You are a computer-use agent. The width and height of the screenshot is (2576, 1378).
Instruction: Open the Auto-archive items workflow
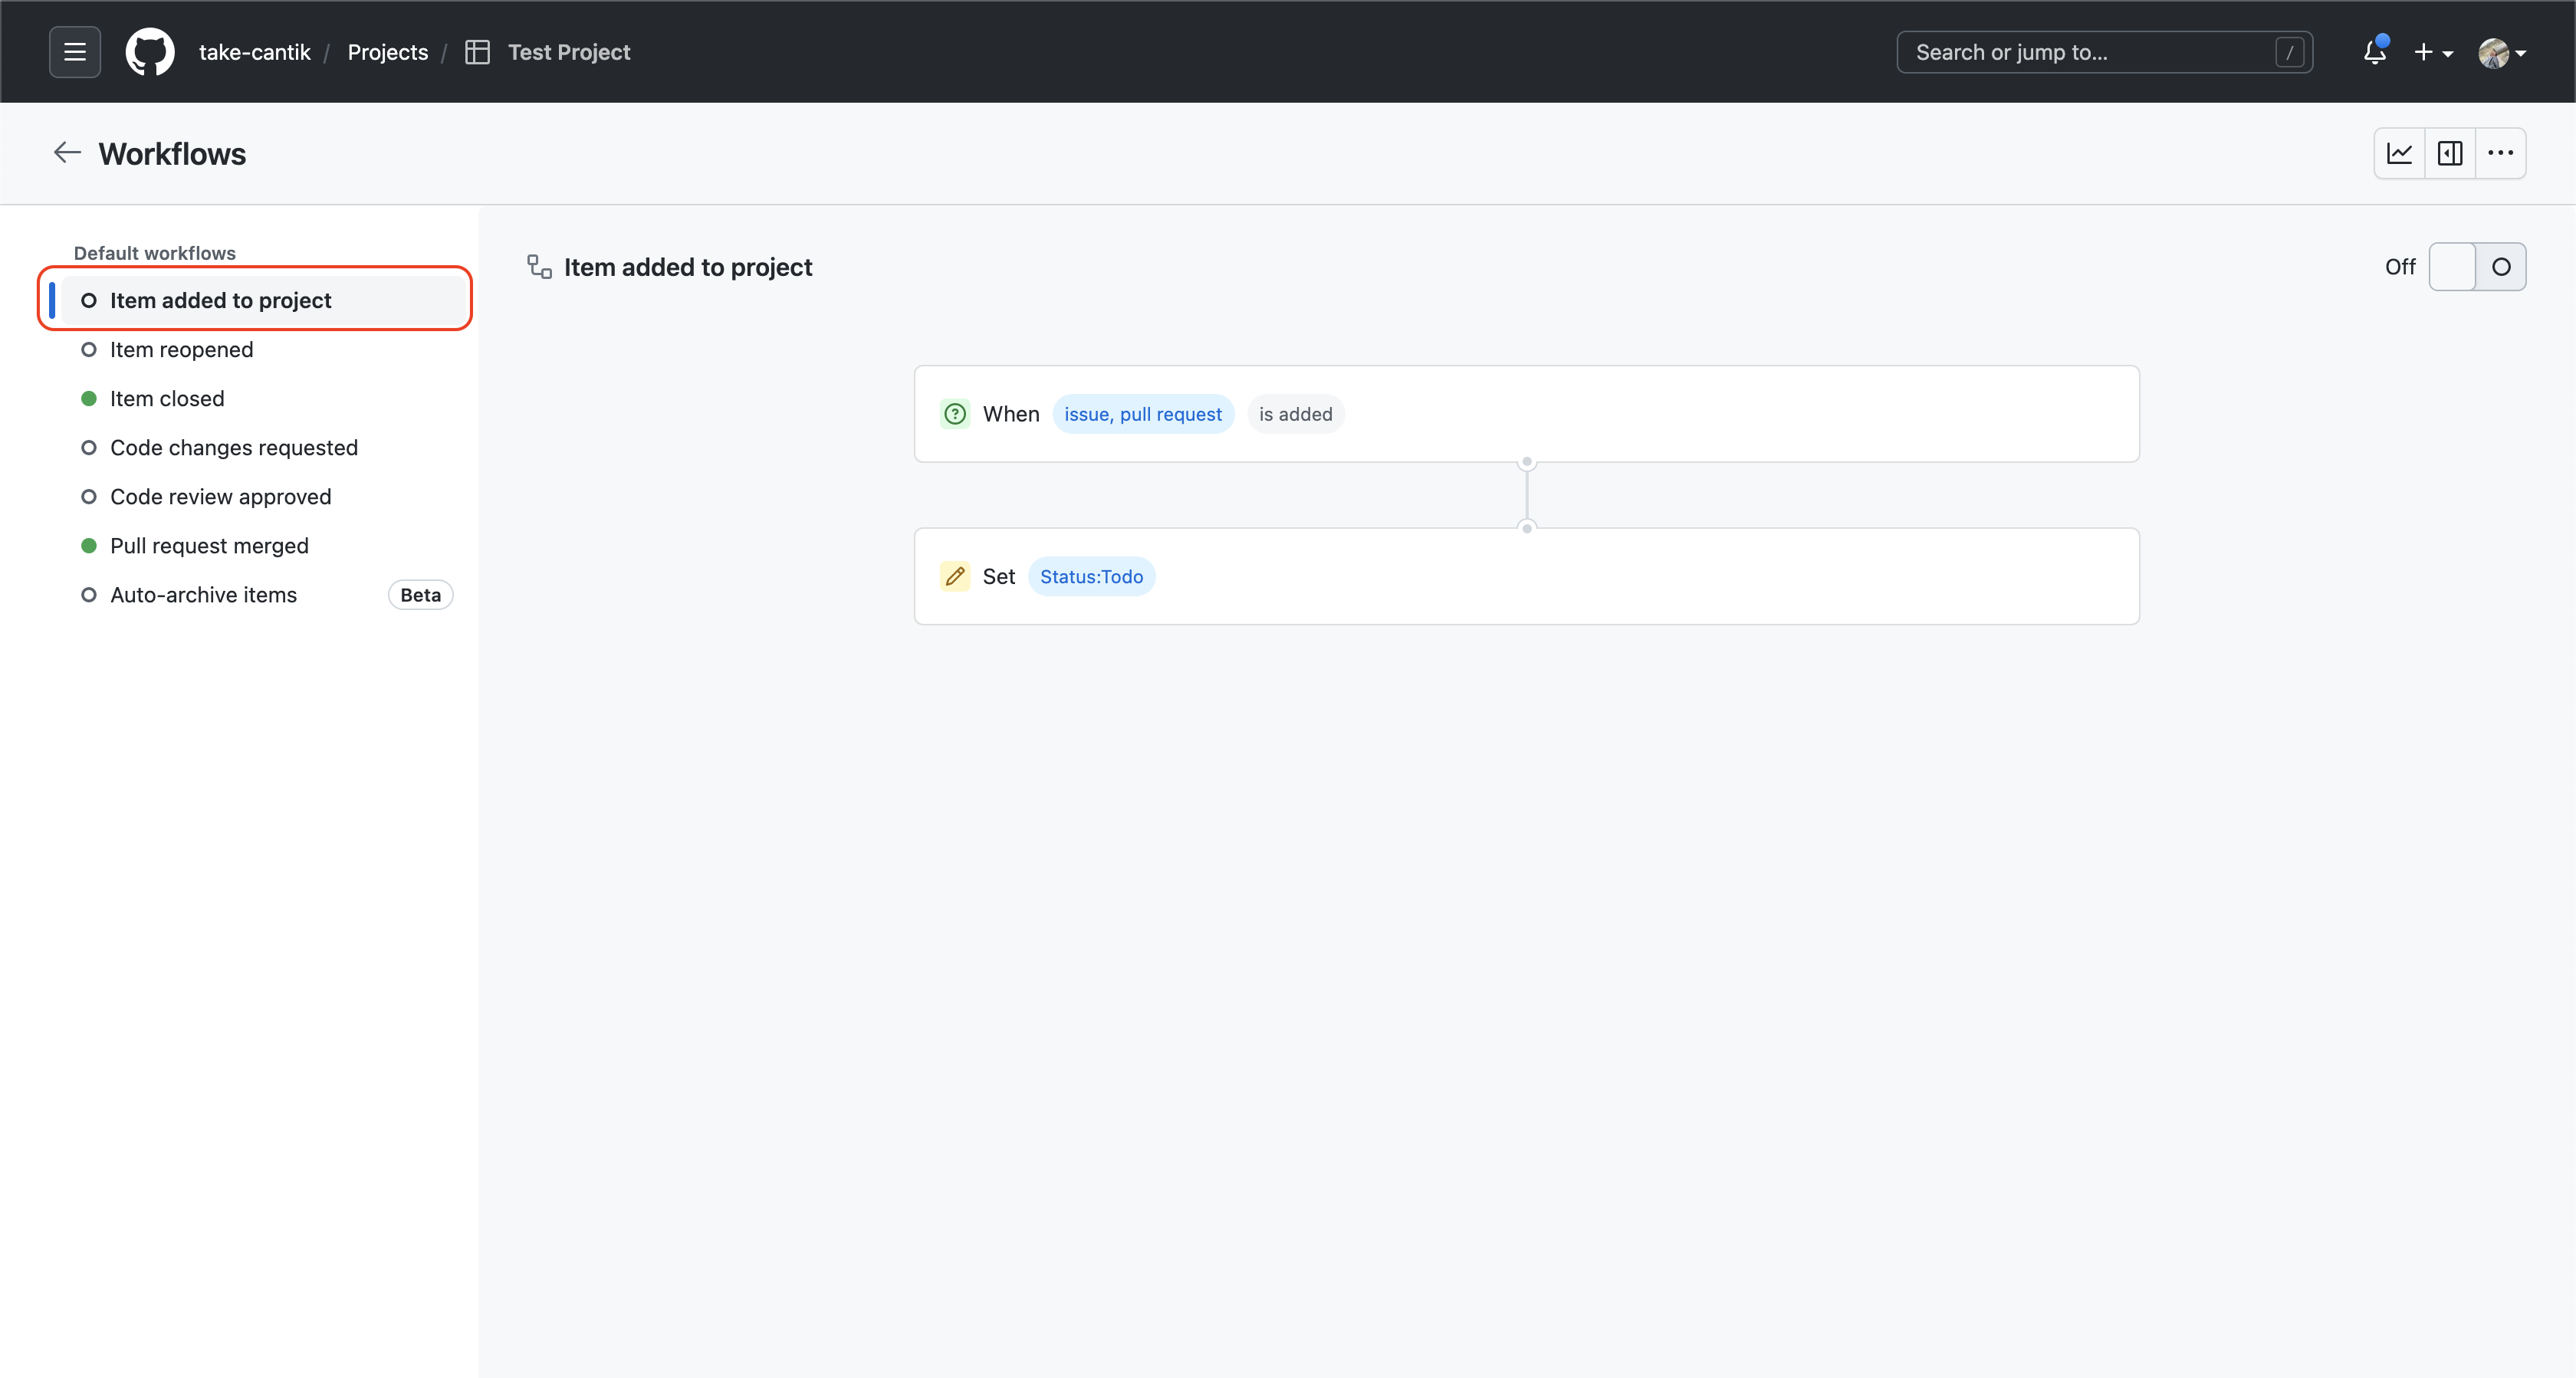click(x=203, y=595)
